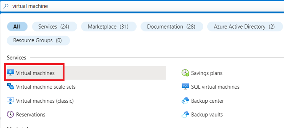Go to SQL virtual machines
This screenshot has width=284, height=128.
coord(215,87)
